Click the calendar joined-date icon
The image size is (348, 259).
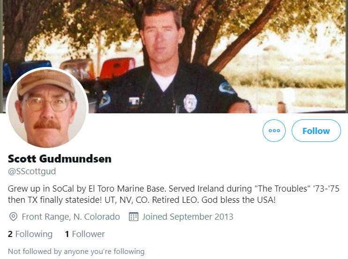pos(134,217)
